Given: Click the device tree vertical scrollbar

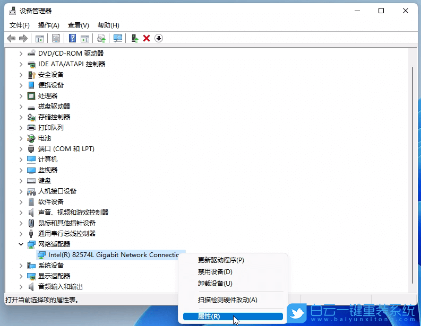Looking at the screenshot, I should point(412,175).
